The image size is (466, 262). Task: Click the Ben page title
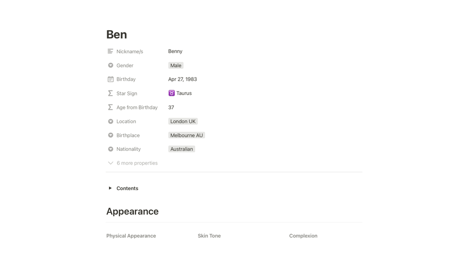click(116, 35)
